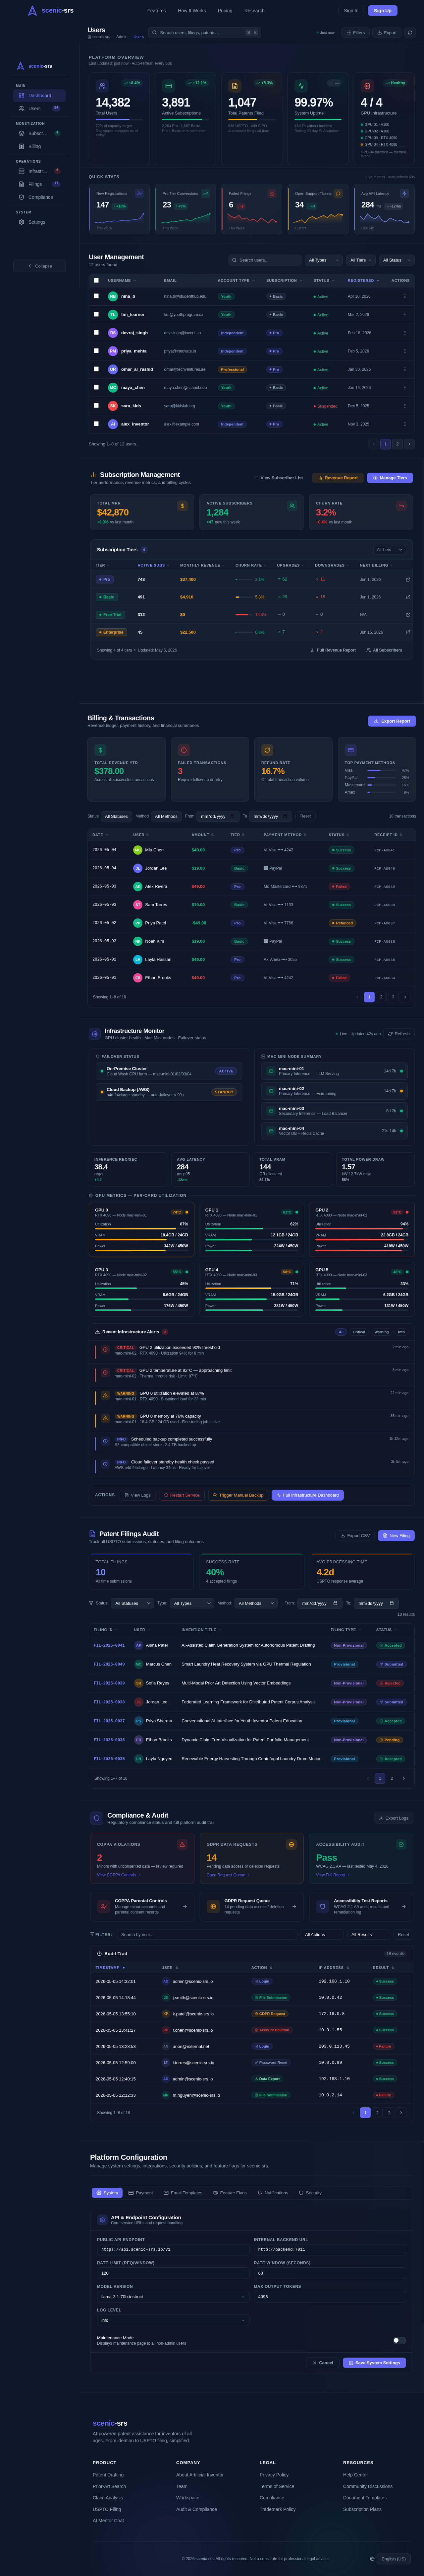Click the top search users field
This screenshot has width=424, height=2576.
pos(204,33)
